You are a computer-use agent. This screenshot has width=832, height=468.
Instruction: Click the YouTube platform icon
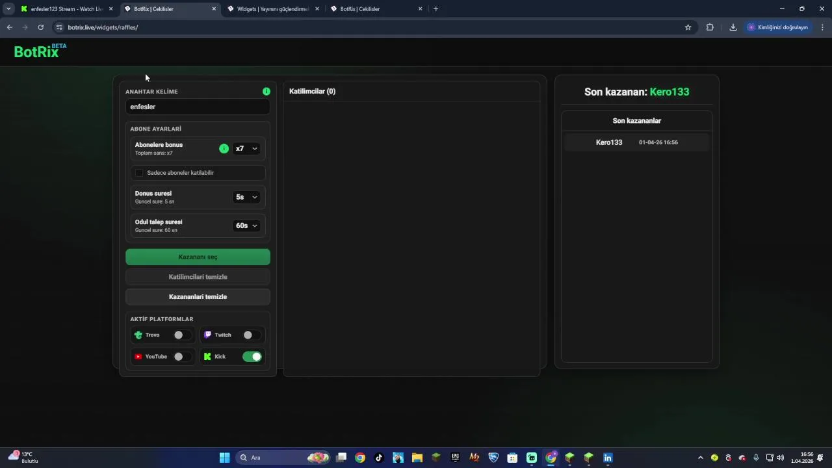point(138,357)
